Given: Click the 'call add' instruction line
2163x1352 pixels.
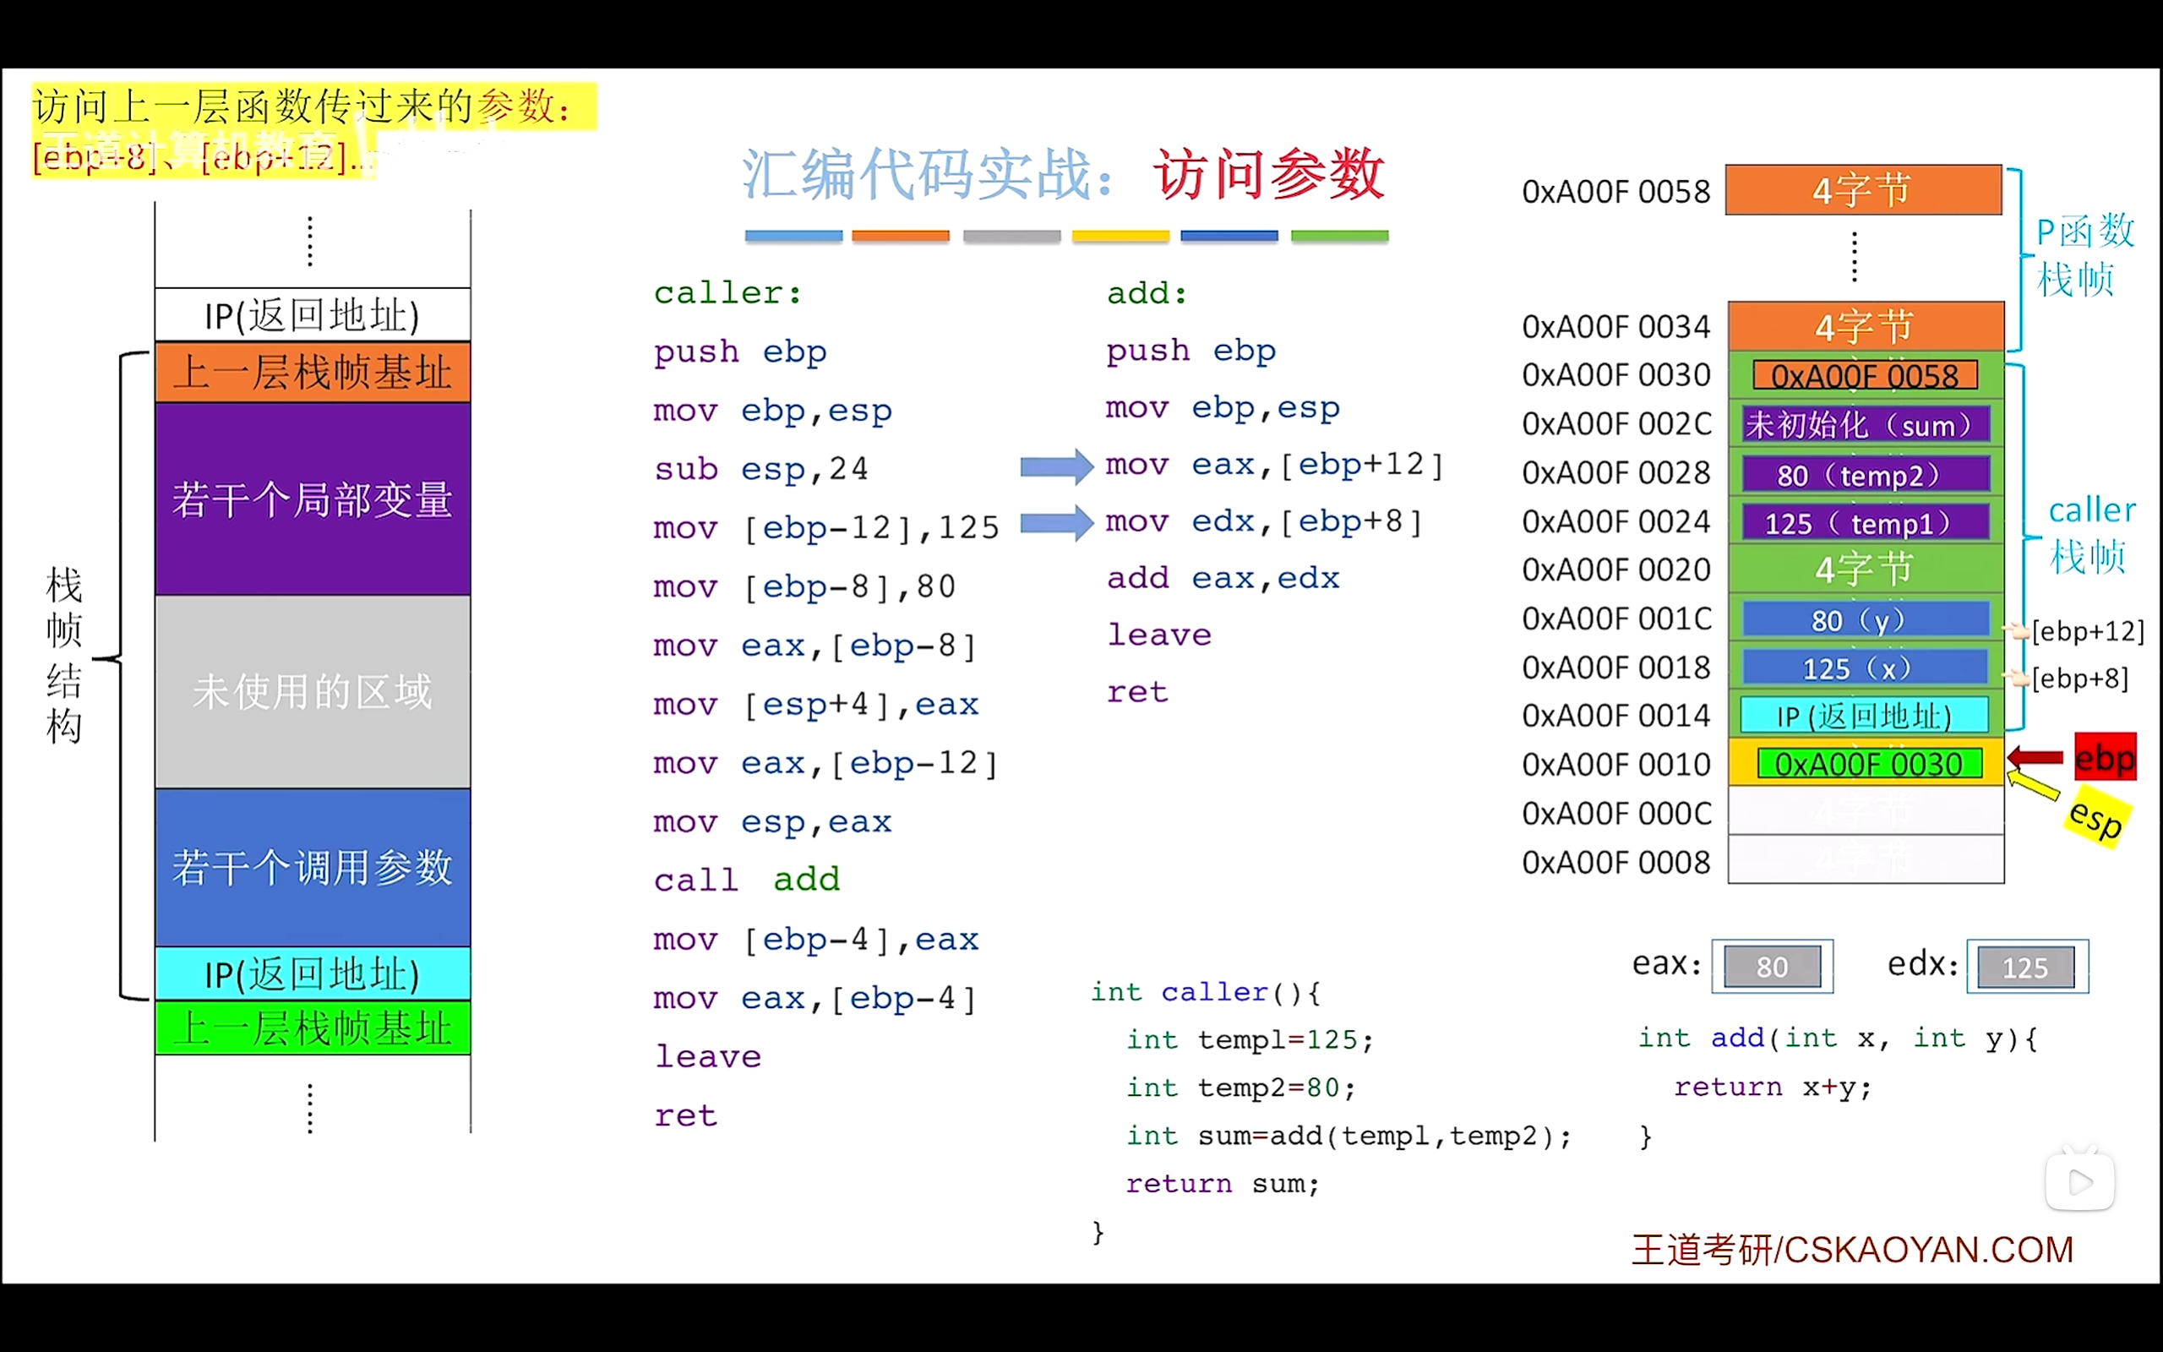Looking at the screenshot, I should [747, 880].
